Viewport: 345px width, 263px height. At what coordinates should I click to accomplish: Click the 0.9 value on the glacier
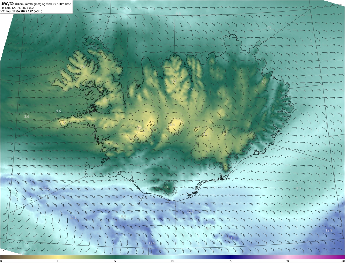pos(172,125)
